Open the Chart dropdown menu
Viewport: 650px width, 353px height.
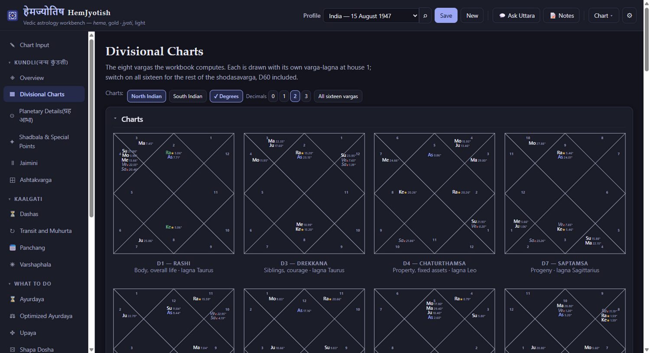(x=604, y=16)
